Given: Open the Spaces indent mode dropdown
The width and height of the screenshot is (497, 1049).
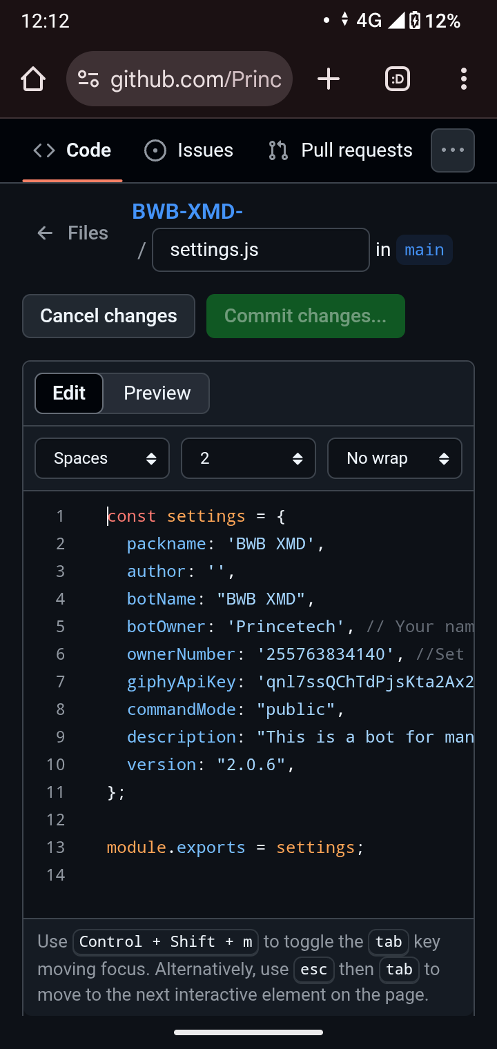Looking at the screenshot, I should [x=102, y=458].
